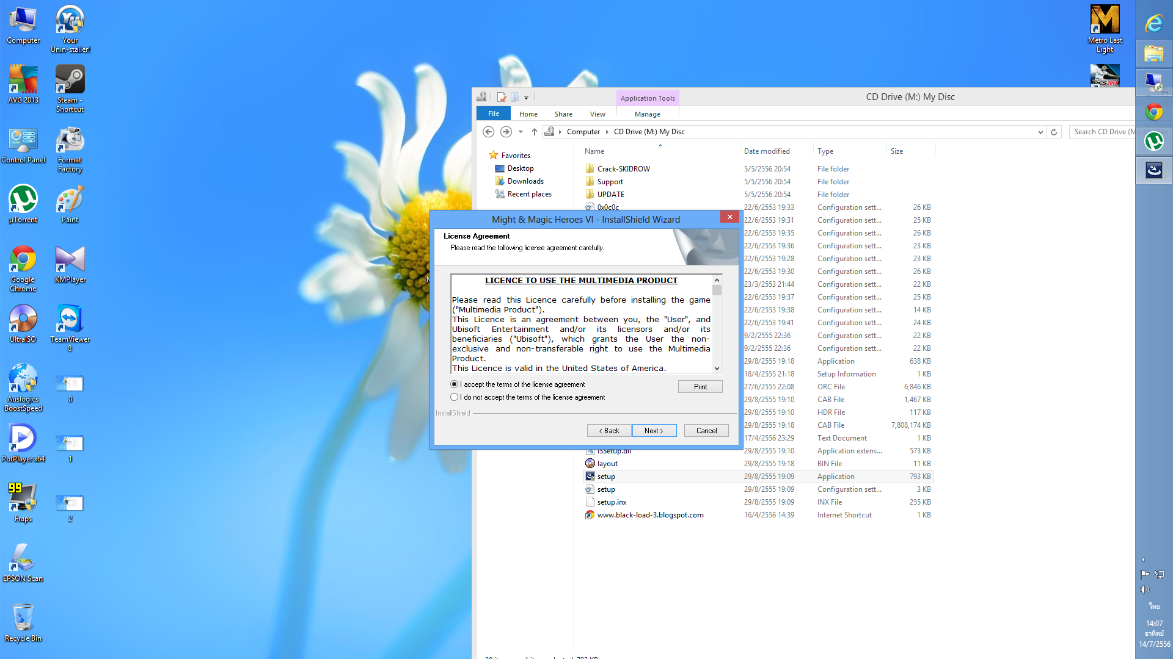This screenshot has width=1173, height=659.
Task: Open Quick Access Toolbar customize dropdown
Action: [x=526, y=97]
